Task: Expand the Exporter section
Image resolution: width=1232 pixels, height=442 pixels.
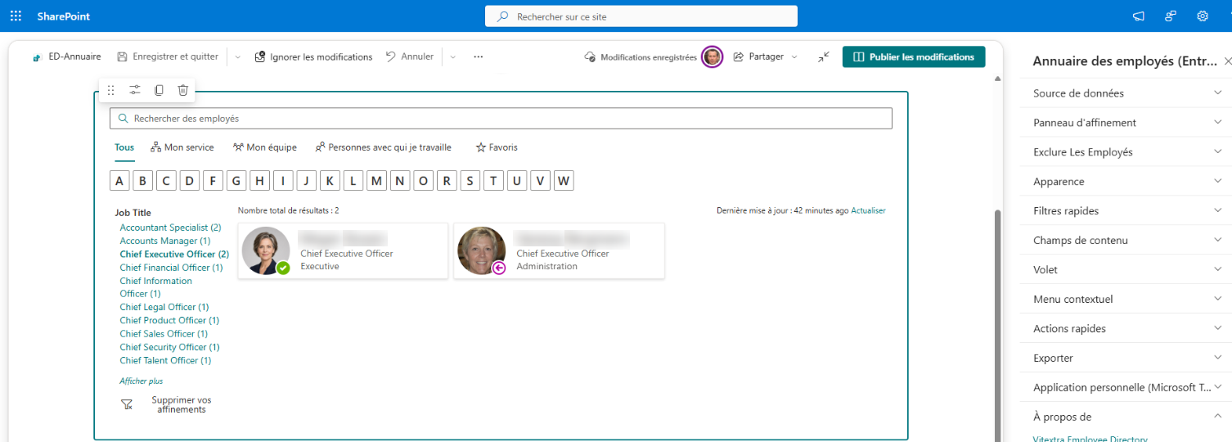Action: coord(1126,359)
